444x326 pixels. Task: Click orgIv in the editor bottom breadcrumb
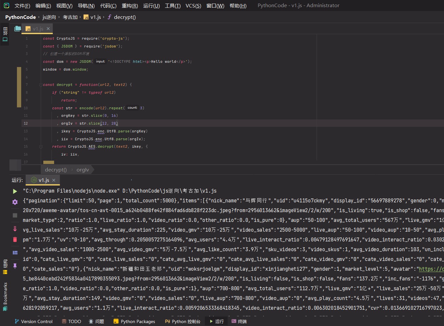coord(83,170)
